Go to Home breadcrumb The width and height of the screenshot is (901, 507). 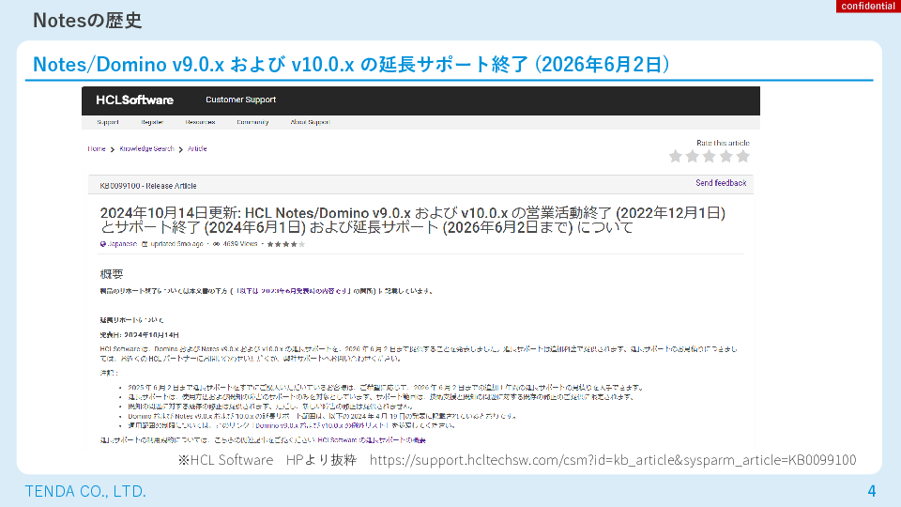[97, 148]
